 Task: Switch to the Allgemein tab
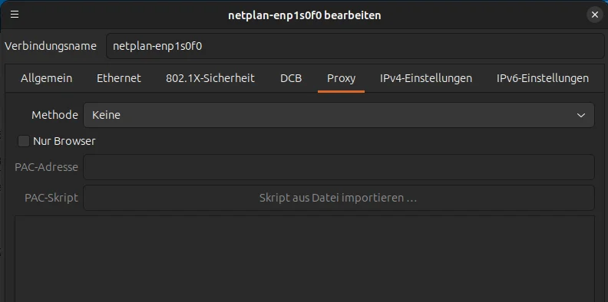[47, 78]
